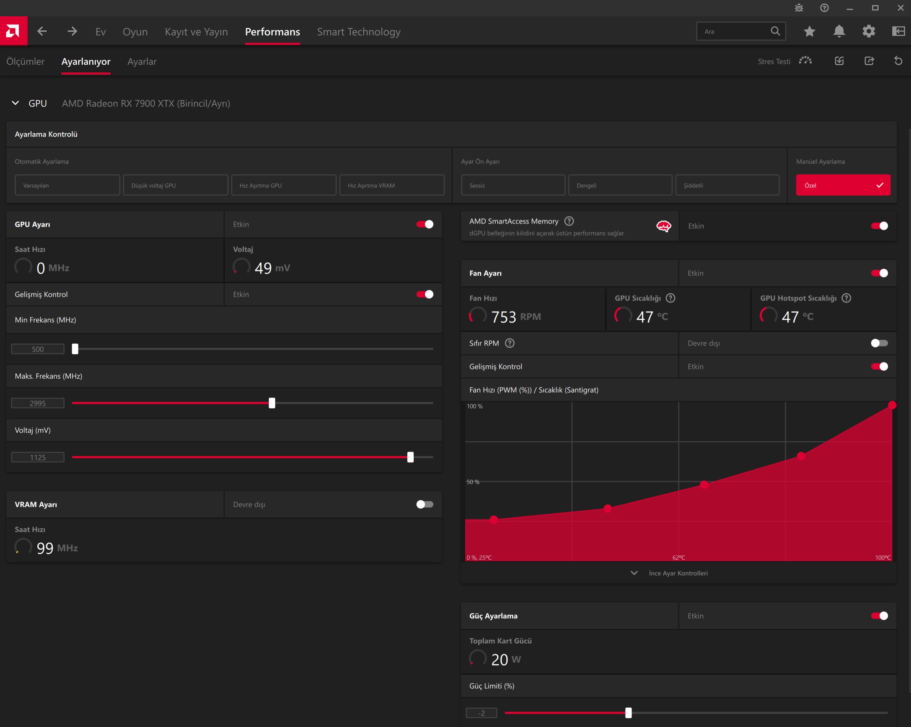Click fan curve point at 50 % line
Viewport: 911px width, 727px height.
coord(704,484)
